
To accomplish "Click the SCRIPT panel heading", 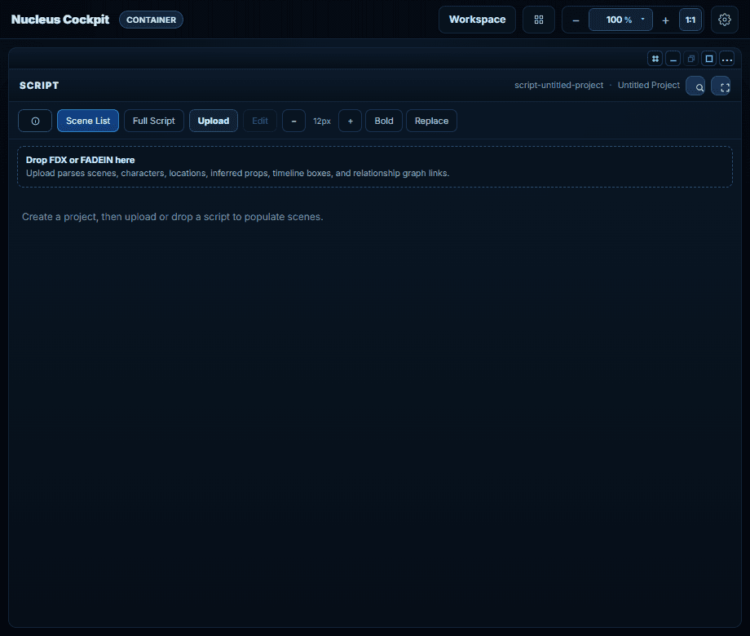I will pos(39,86).
